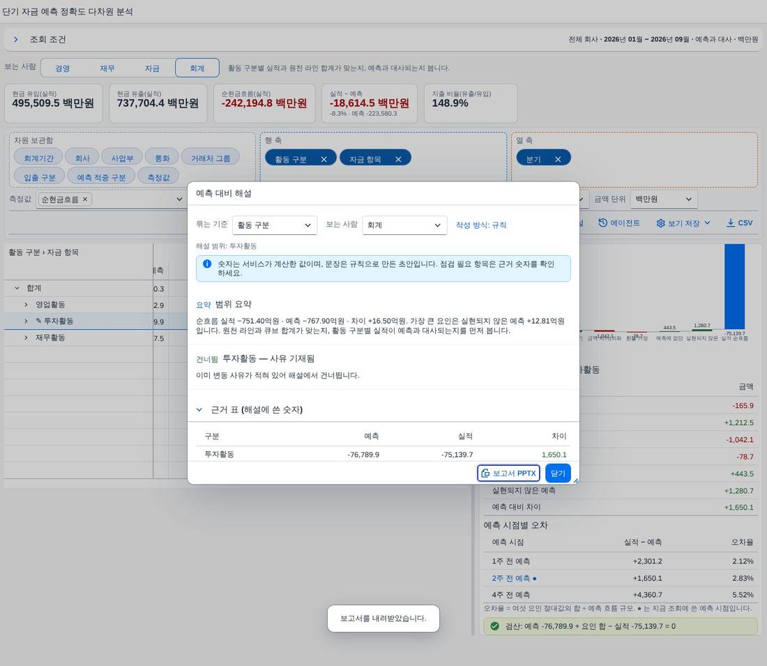Switch to the 경영 viewer tab
The width and height of the screenshot is (767, 666).
[63, 68]
